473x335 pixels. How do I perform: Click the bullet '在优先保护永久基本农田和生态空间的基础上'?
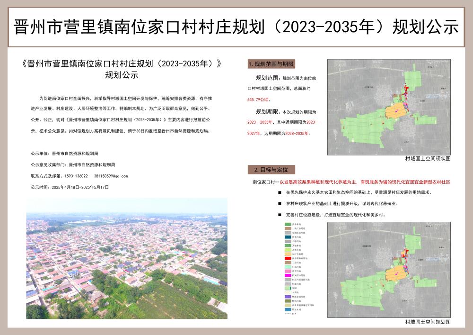point(359,192)
